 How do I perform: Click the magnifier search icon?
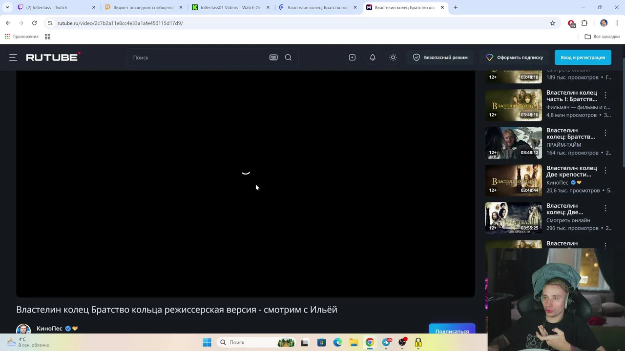(288, 58)
